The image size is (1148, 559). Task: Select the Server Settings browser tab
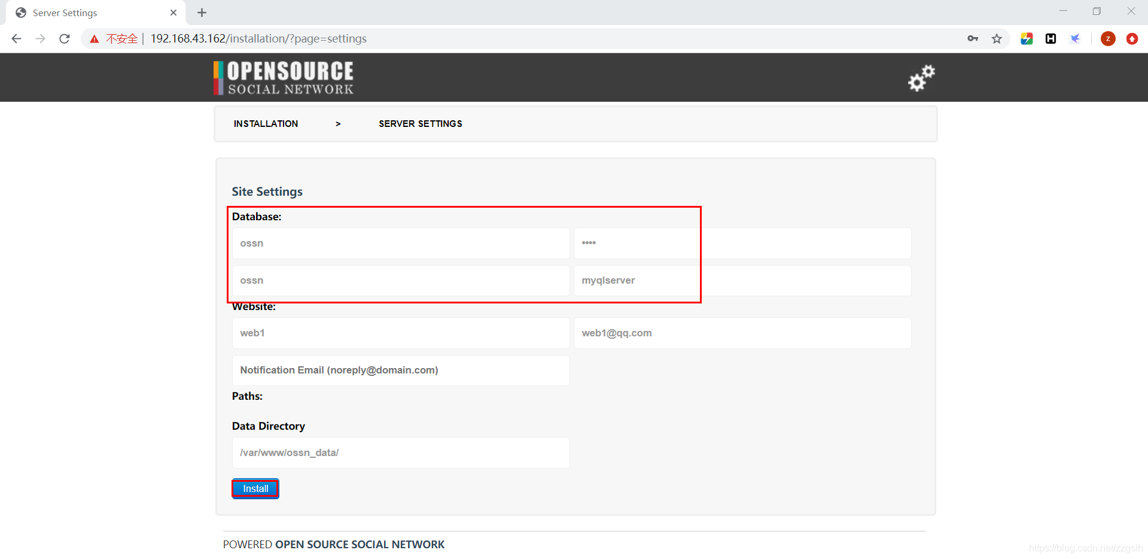click(96, 13)
